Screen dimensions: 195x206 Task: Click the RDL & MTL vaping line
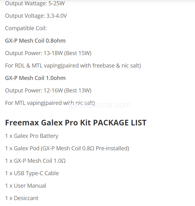click(73, 66)
